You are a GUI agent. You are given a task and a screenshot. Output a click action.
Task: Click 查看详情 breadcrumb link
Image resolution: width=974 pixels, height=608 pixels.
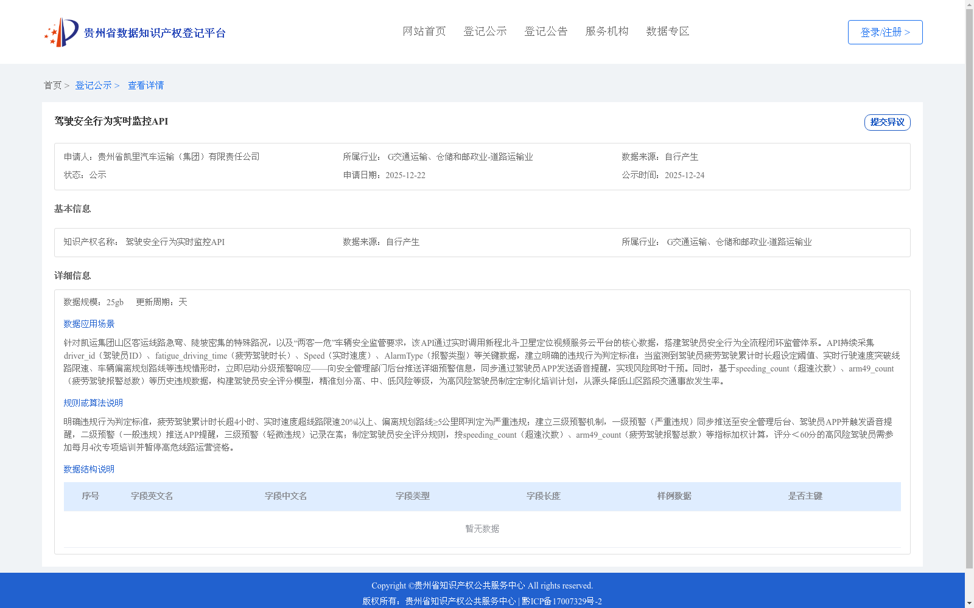tap(145, 85)
